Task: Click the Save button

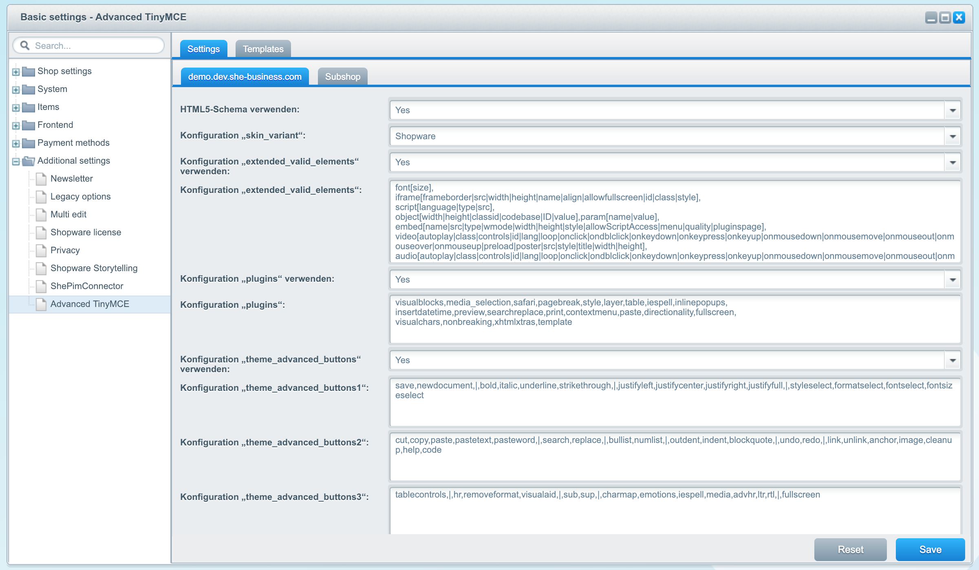Action: point(930,550)
